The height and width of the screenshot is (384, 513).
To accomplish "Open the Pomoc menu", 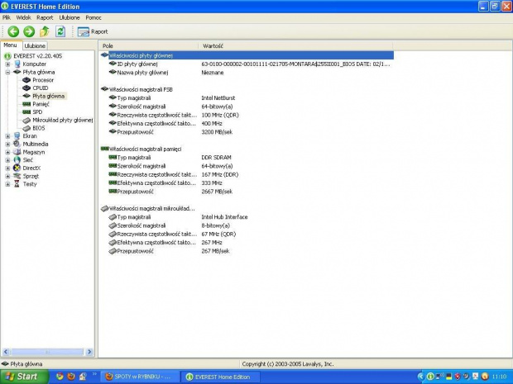I will pos(93,17).
